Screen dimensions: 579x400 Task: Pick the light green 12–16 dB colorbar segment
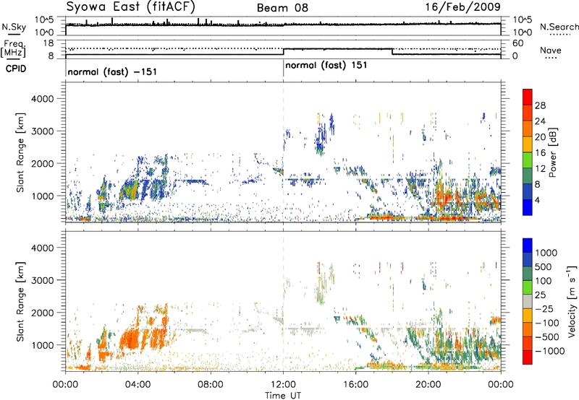click(x=528, y=160)
